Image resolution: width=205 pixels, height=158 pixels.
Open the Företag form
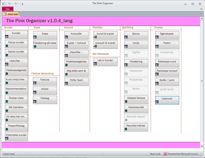coord(45,100)
